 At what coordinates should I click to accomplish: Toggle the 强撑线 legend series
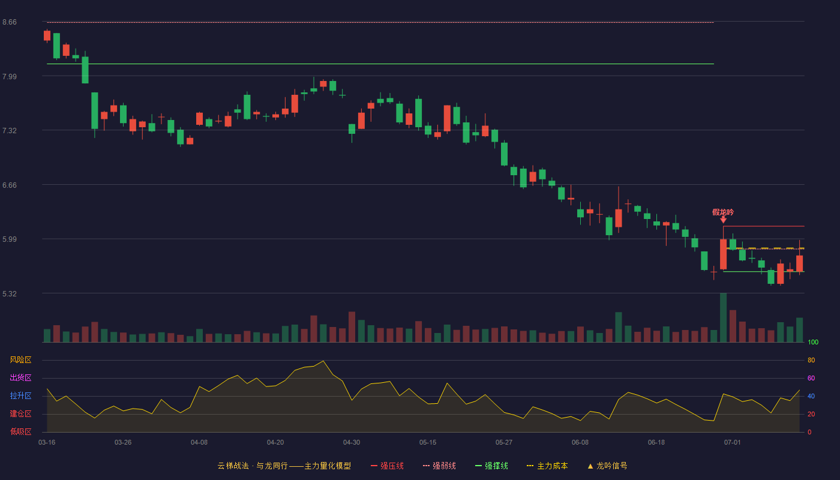coord(491,466)
